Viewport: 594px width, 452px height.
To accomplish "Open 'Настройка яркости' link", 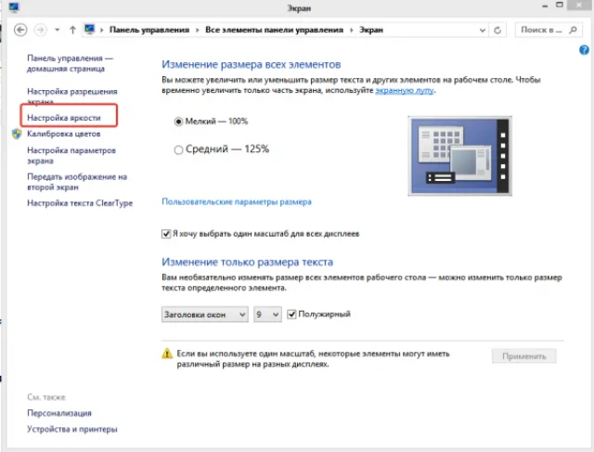I will pos(64,118).
